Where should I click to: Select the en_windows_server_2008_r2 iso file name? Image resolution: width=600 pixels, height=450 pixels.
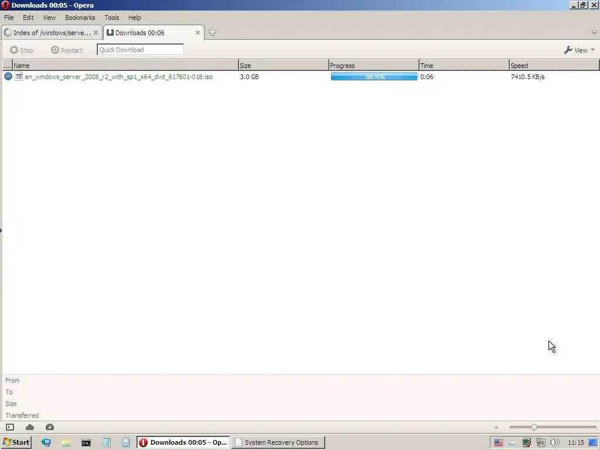[x=118, y=77]
